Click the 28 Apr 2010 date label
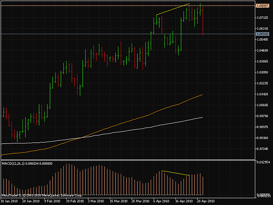The image size is (273, 205). coord(206,201)
